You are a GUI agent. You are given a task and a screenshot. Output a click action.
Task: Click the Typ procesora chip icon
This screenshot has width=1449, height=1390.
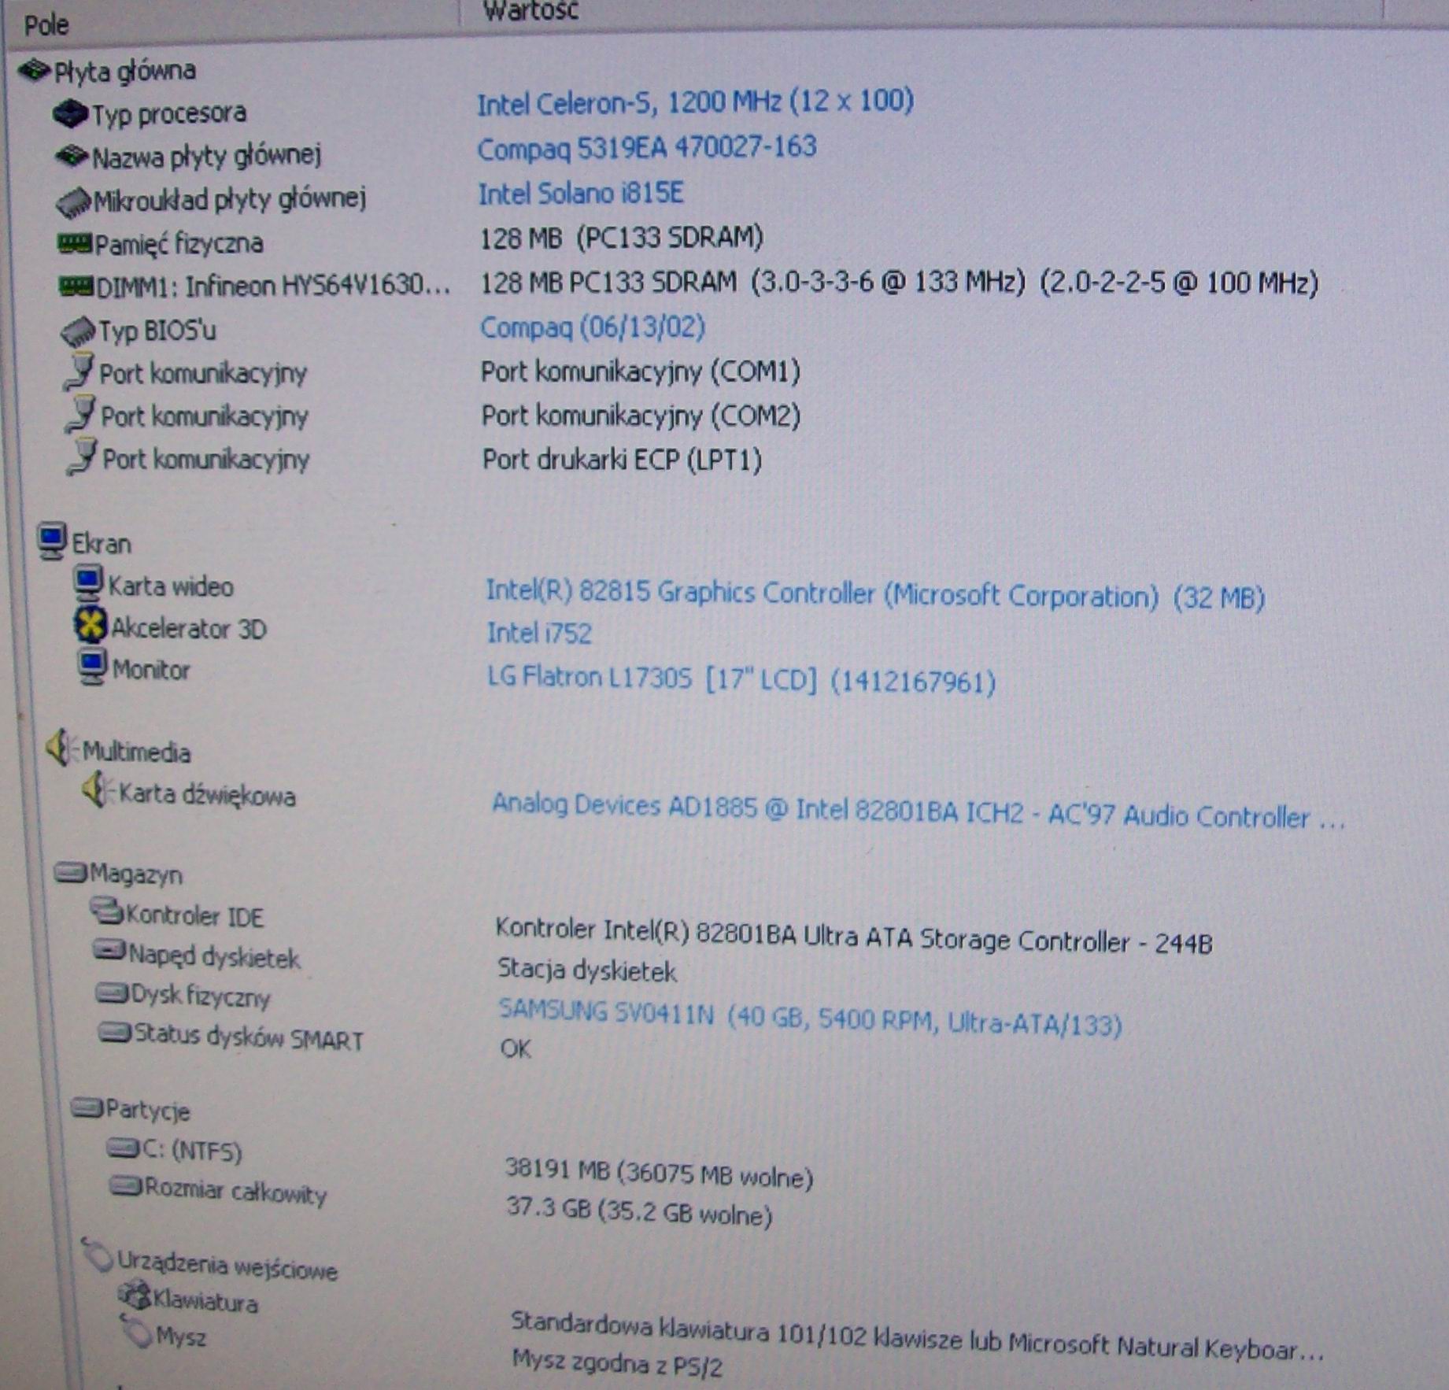click(x=69, y=114)
